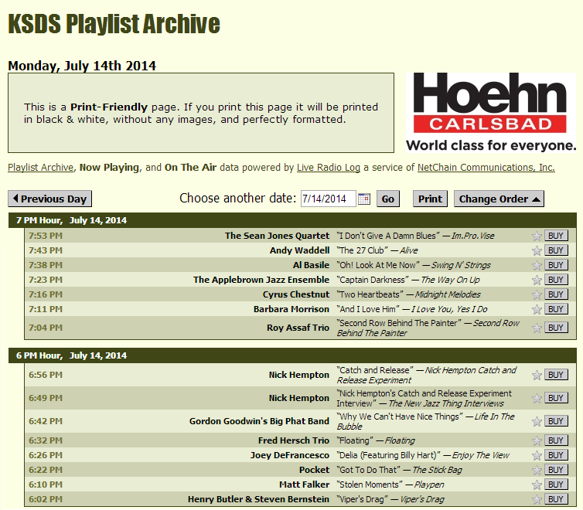Viewport: 583px width, 510px height.
Task: Print the playlist page
Action: coord(430,199)
